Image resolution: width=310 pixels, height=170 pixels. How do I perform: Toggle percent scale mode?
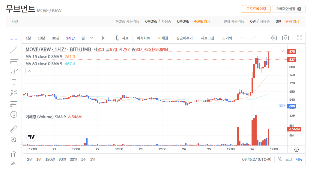click(279, 160)
